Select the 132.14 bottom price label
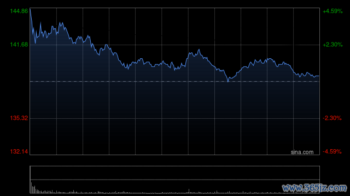350x196 pixels. click(x=19, y=151)
